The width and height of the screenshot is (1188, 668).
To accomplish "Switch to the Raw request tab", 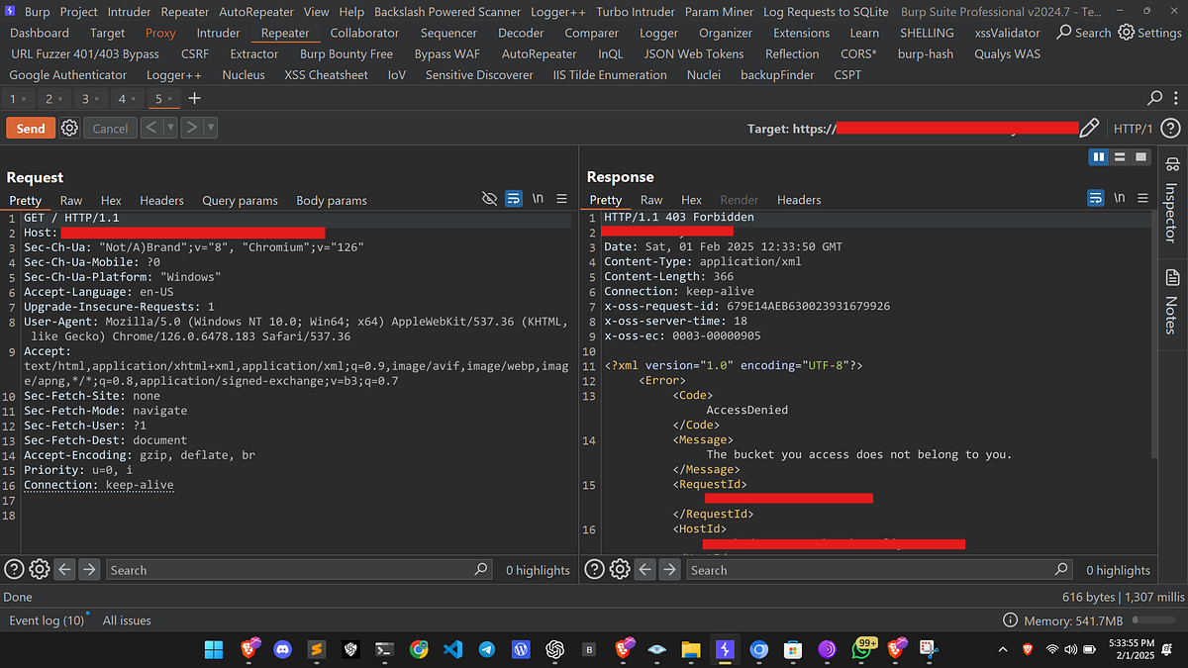I will tap(70, 200).
